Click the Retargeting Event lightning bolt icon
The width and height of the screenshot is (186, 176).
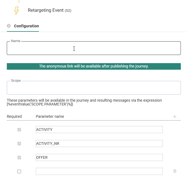16,11
